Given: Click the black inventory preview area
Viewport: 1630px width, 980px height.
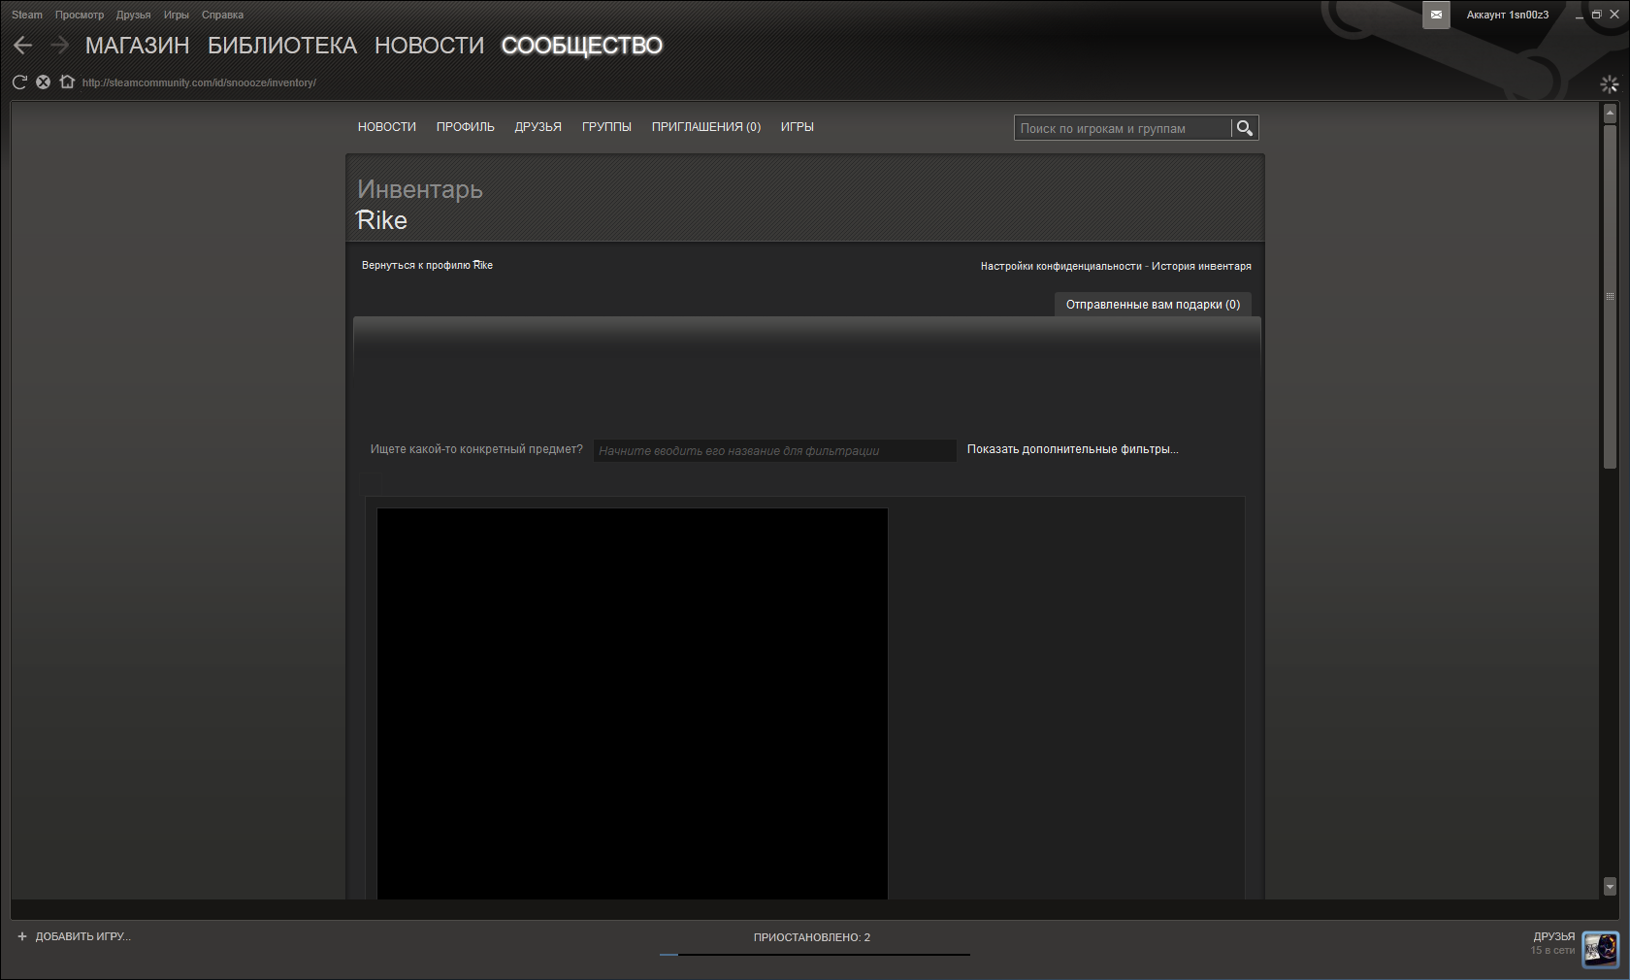Looking at the screenshot, I should (x=633, y=703).
